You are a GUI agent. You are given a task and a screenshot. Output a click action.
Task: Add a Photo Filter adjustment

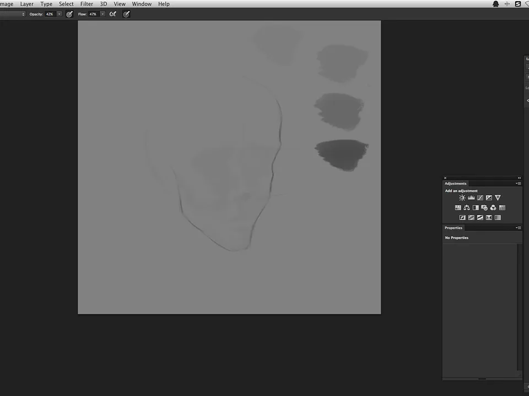(484, 208)
